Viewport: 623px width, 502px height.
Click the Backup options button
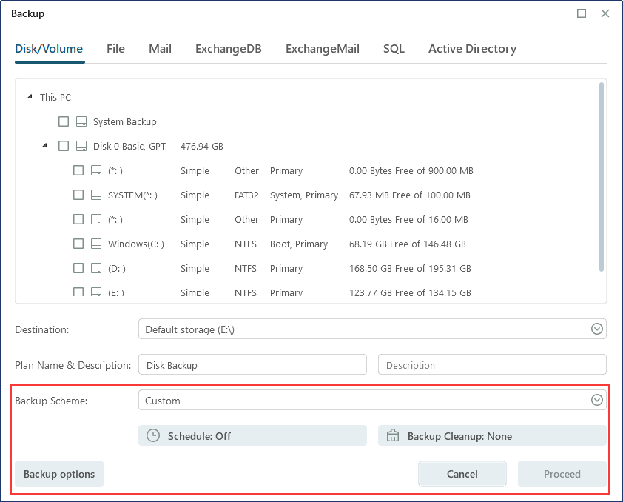click(59, 474)
